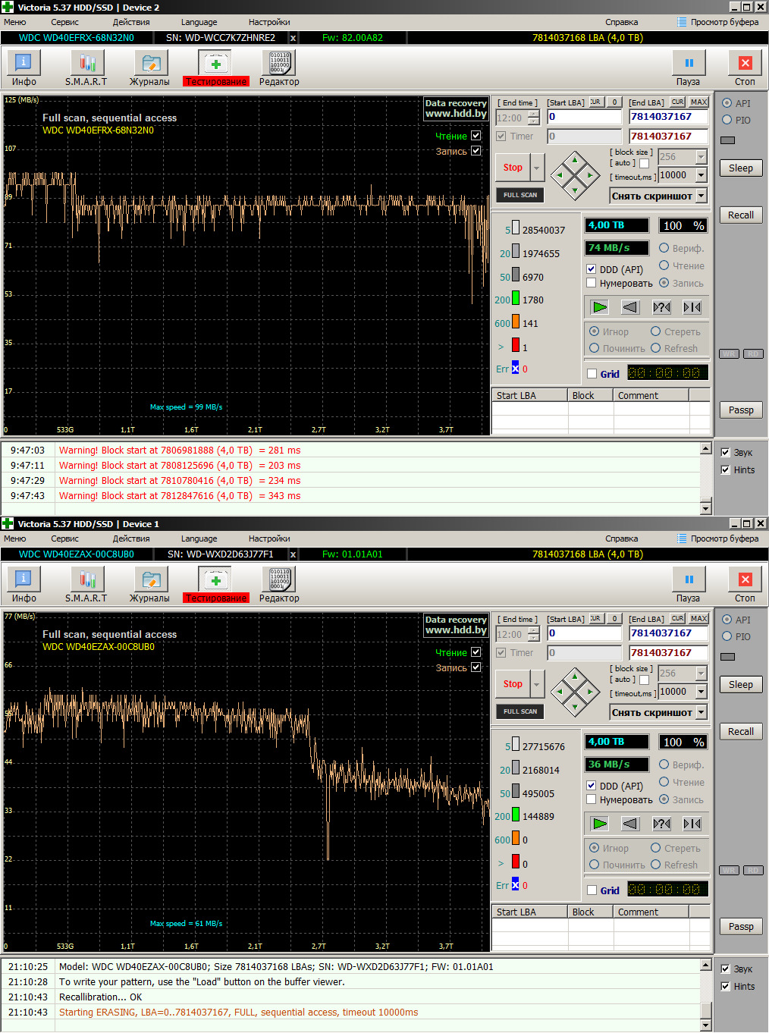Open timeout ms dropdown in Device 2
This screenshot has height=1033, width=769.
[702, 175]
